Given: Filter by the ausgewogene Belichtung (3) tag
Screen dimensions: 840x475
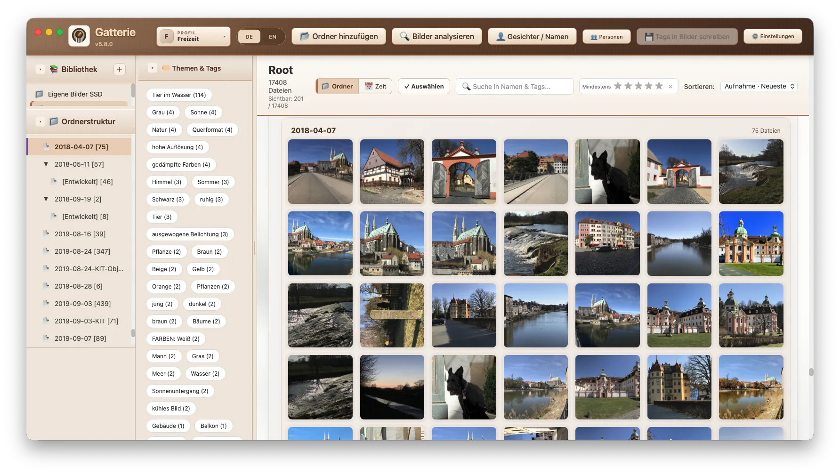Looking at the screenshot, I should tap(190, 234).
